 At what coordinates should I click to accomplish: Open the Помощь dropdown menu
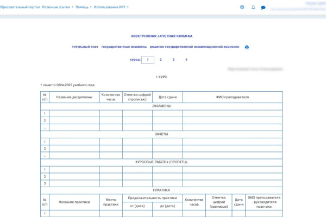pyautogui.click(x=83, y=8)
